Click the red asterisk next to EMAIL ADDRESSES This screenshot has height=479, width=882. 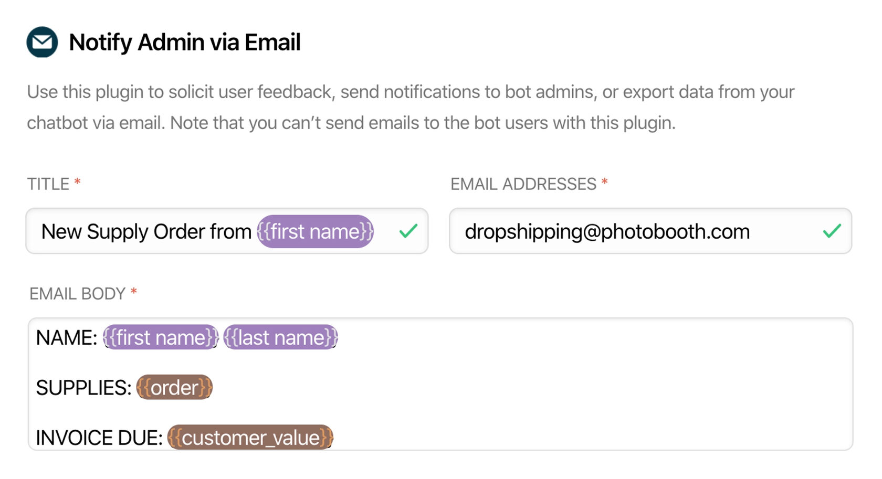(x=605, y=182)
